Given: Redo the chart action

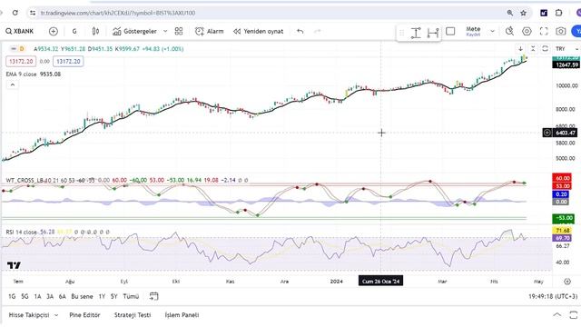Looking at the screenshot, I should tap(318, 32).
